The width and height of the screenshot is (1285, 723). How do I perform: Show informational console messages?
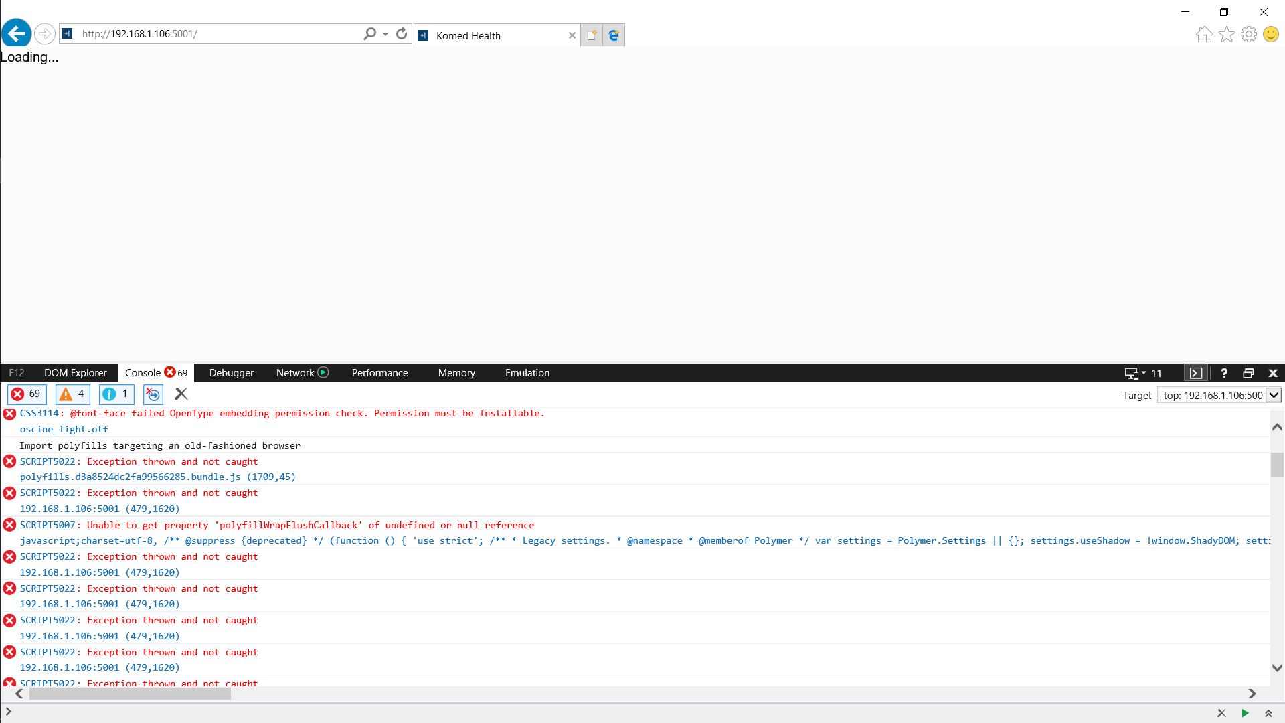click(x=116, y=394)
